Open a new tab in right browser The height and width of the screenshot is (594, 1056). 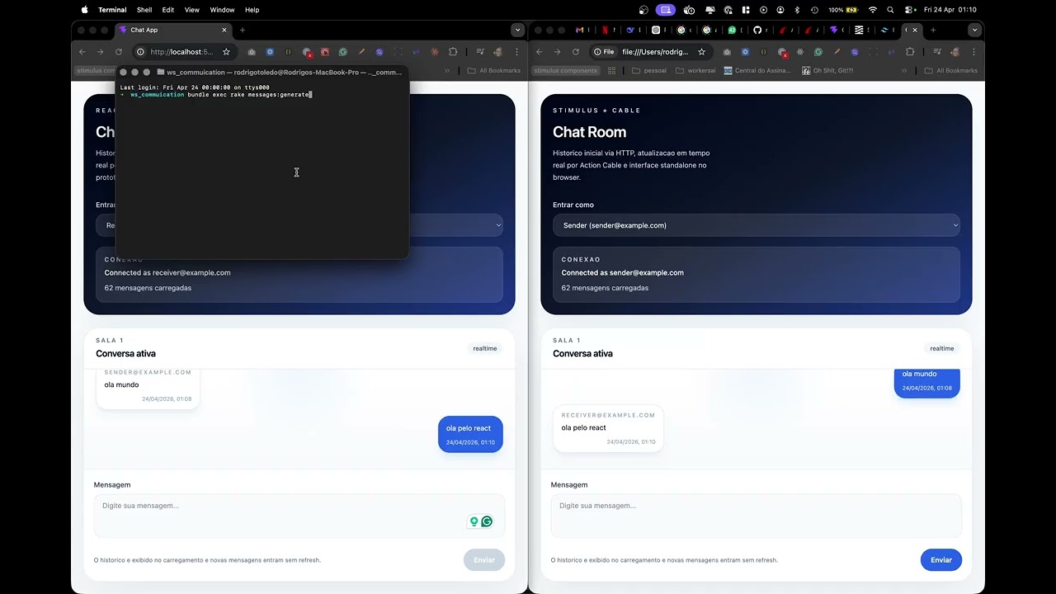[933, 30]
